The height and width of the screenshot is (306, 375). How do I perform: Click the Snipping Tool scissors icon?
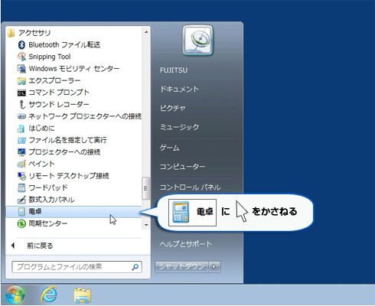(x=21, y=57)
